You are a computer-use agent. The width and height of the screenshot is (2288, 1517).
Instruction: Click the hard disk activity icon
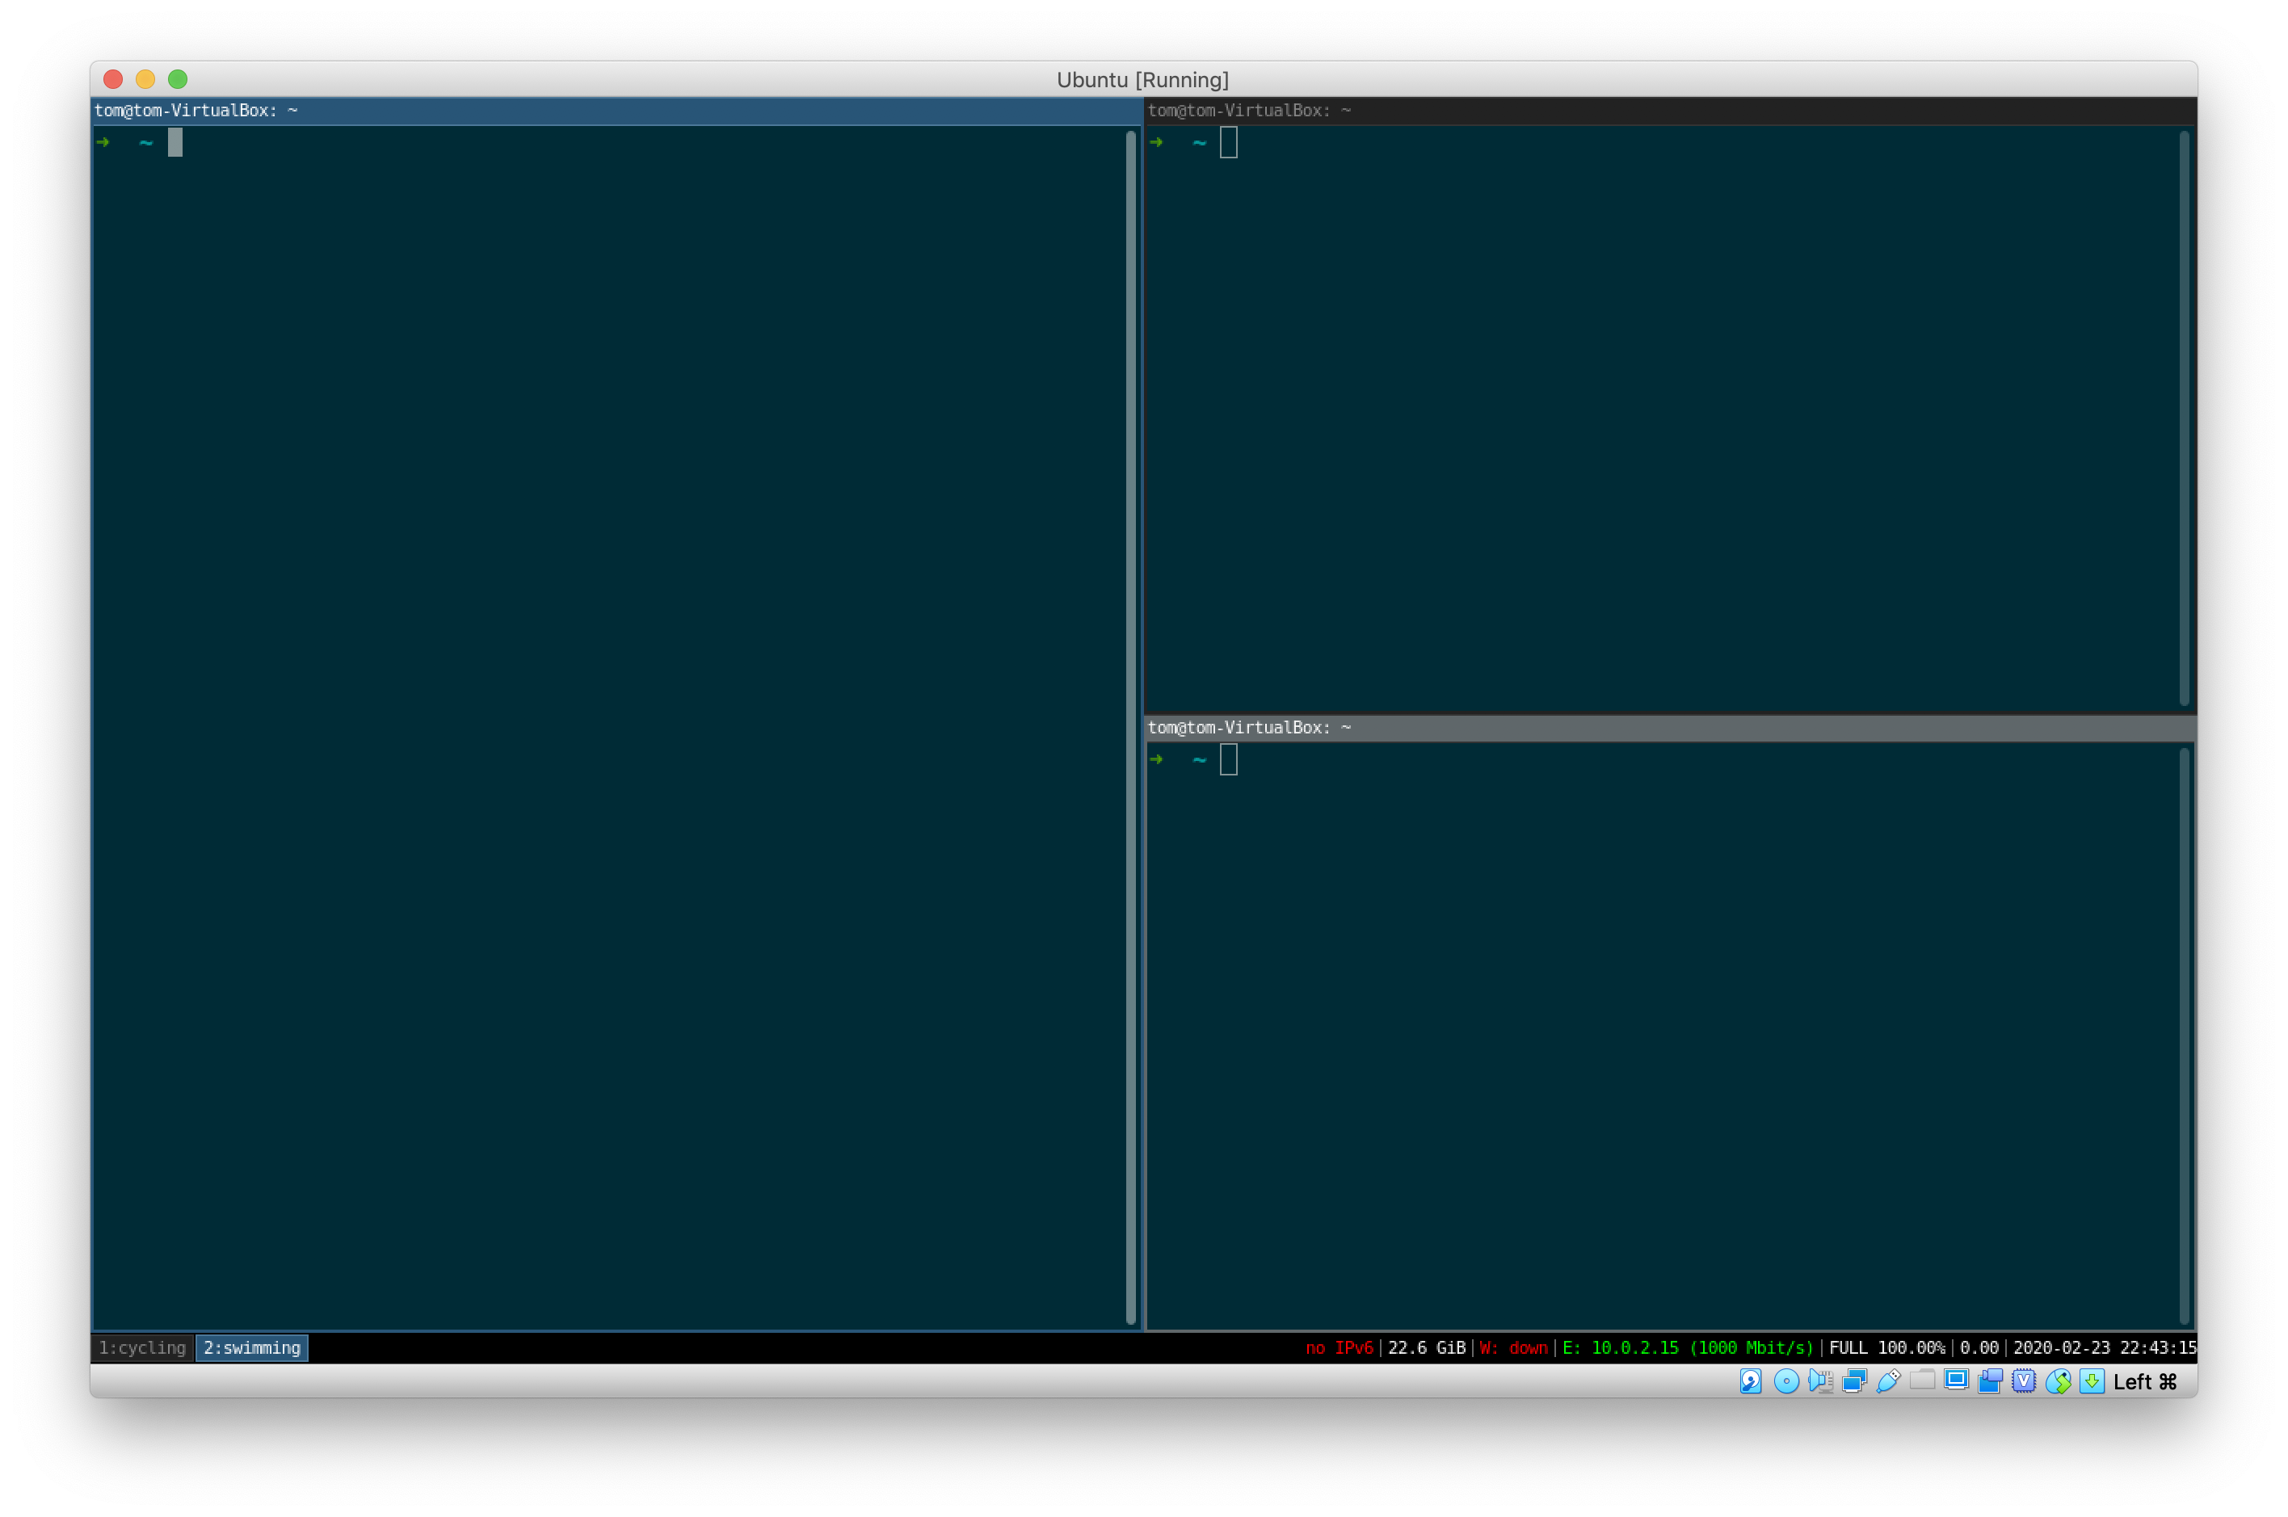(x=1750, y=1381)
